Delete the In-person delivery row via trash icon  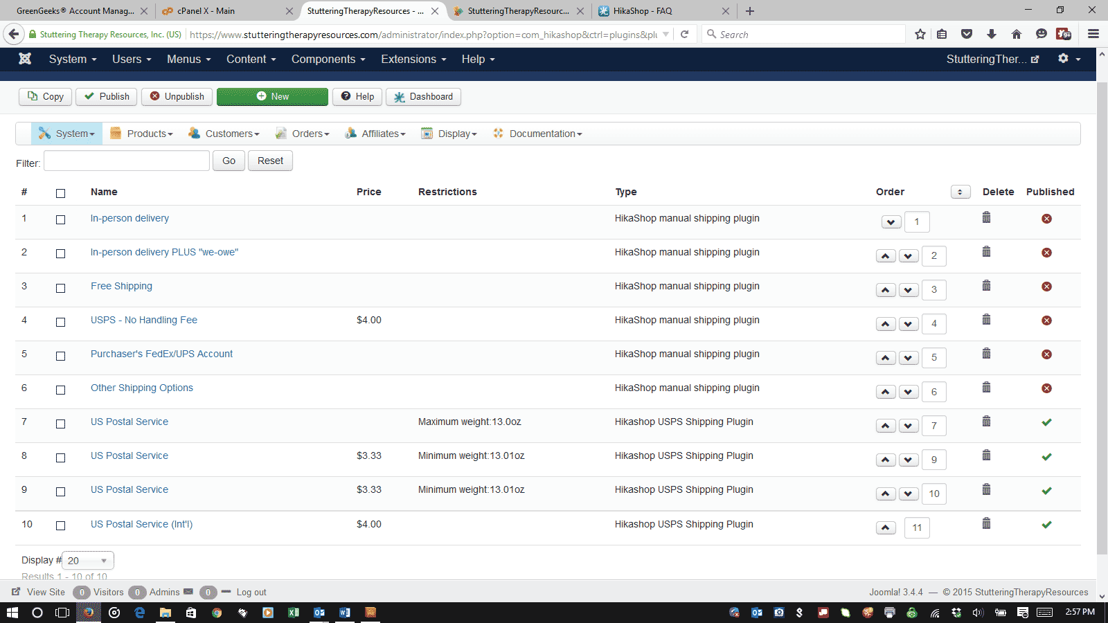tap(986, 217)
